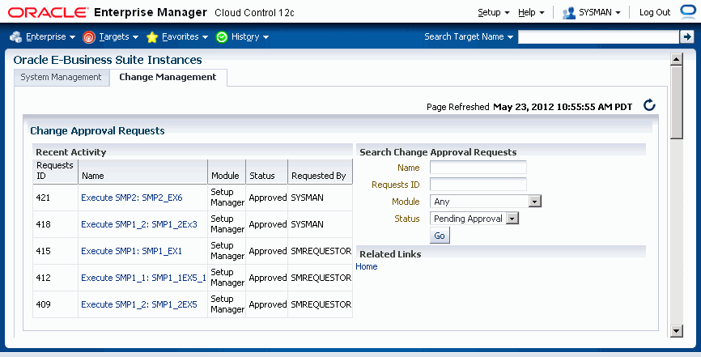Click Change Approval Requests heading
Screen dimensions: 701x357
97,130
